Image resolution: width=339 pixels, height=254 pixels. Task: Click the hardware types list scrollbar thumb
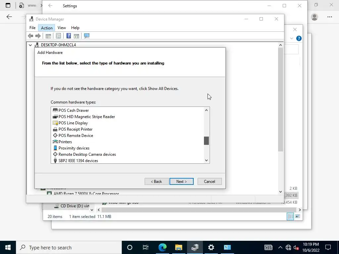click(206, 141)
